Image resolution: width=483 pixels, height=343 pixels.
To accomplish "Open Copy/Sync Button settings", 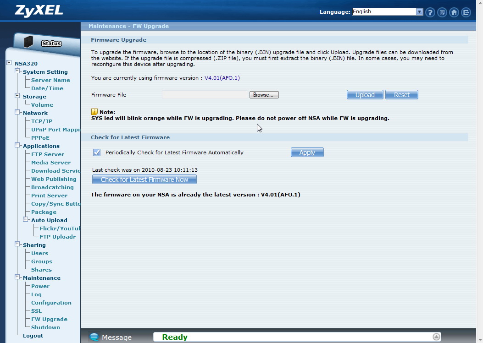I will 56,204.
